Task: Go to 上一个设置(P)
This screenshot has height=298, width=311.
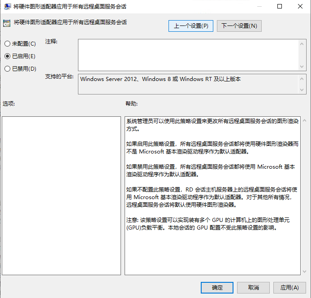Action: tap(191, 26)
